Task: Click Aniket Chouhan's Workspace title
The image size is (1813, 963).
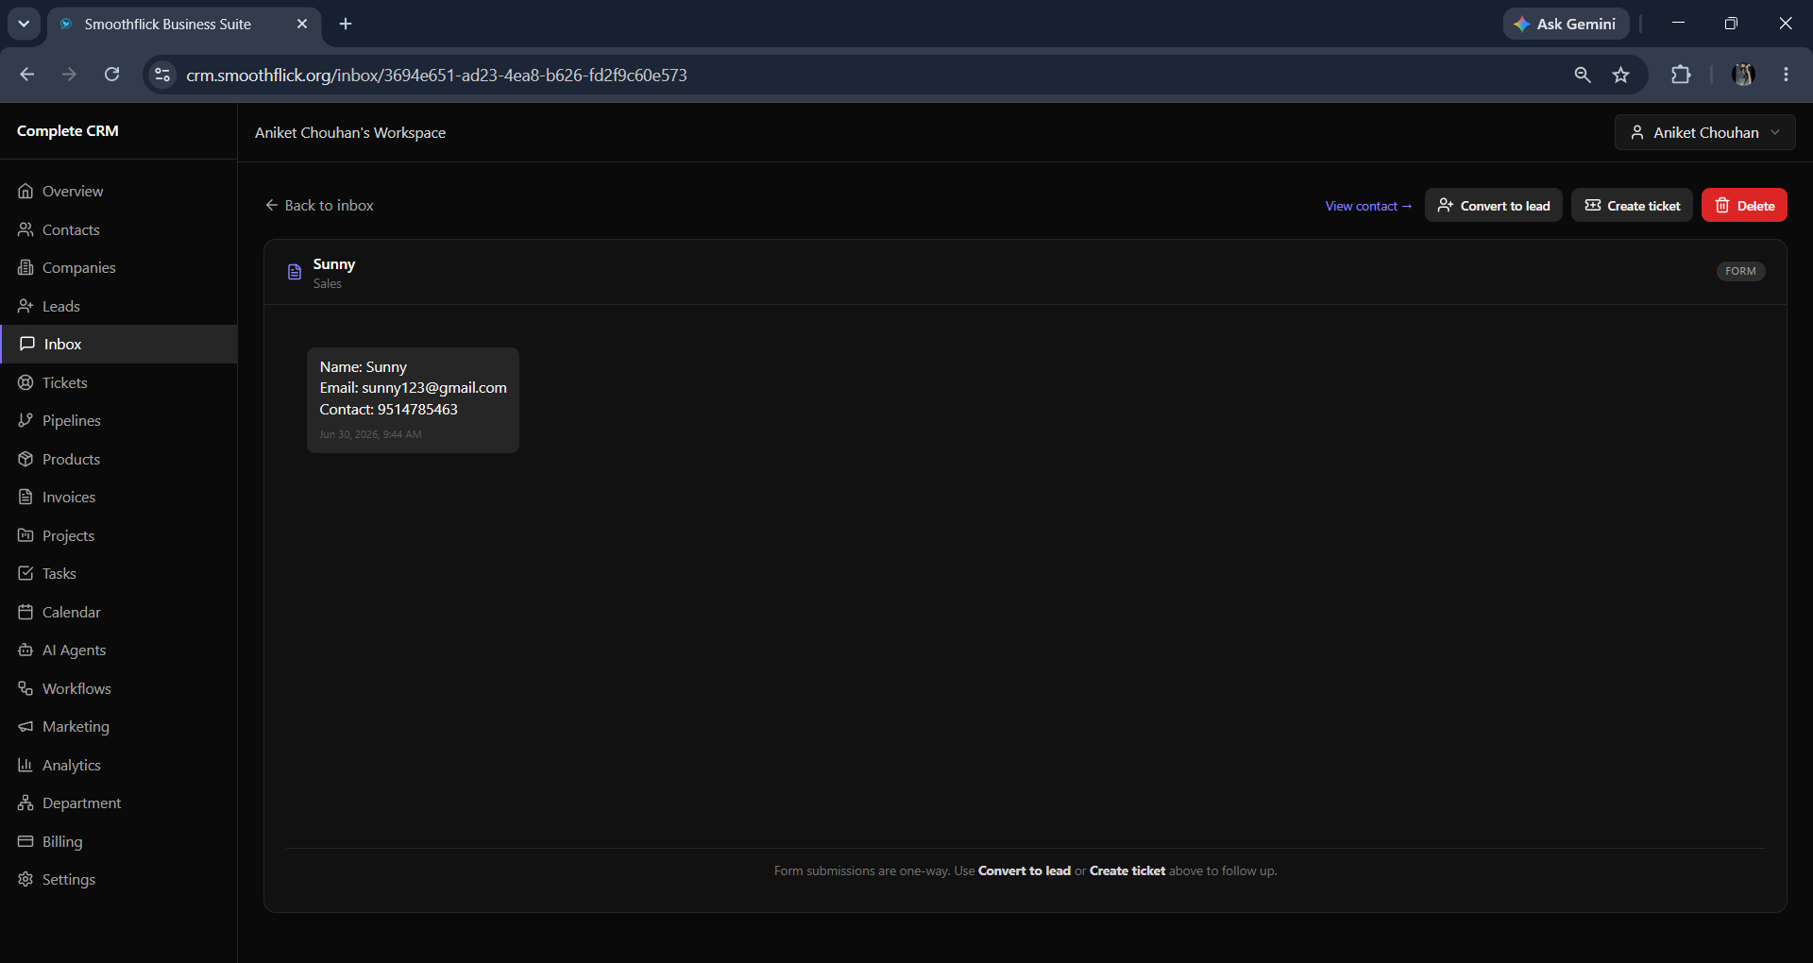Action: tap(350, 133)
